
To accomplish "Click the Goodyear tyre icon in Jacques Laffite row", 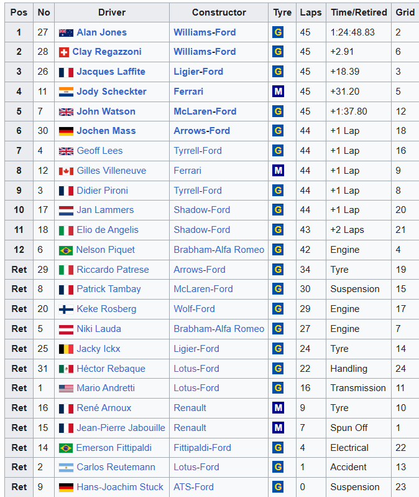I will click(278, 72).
